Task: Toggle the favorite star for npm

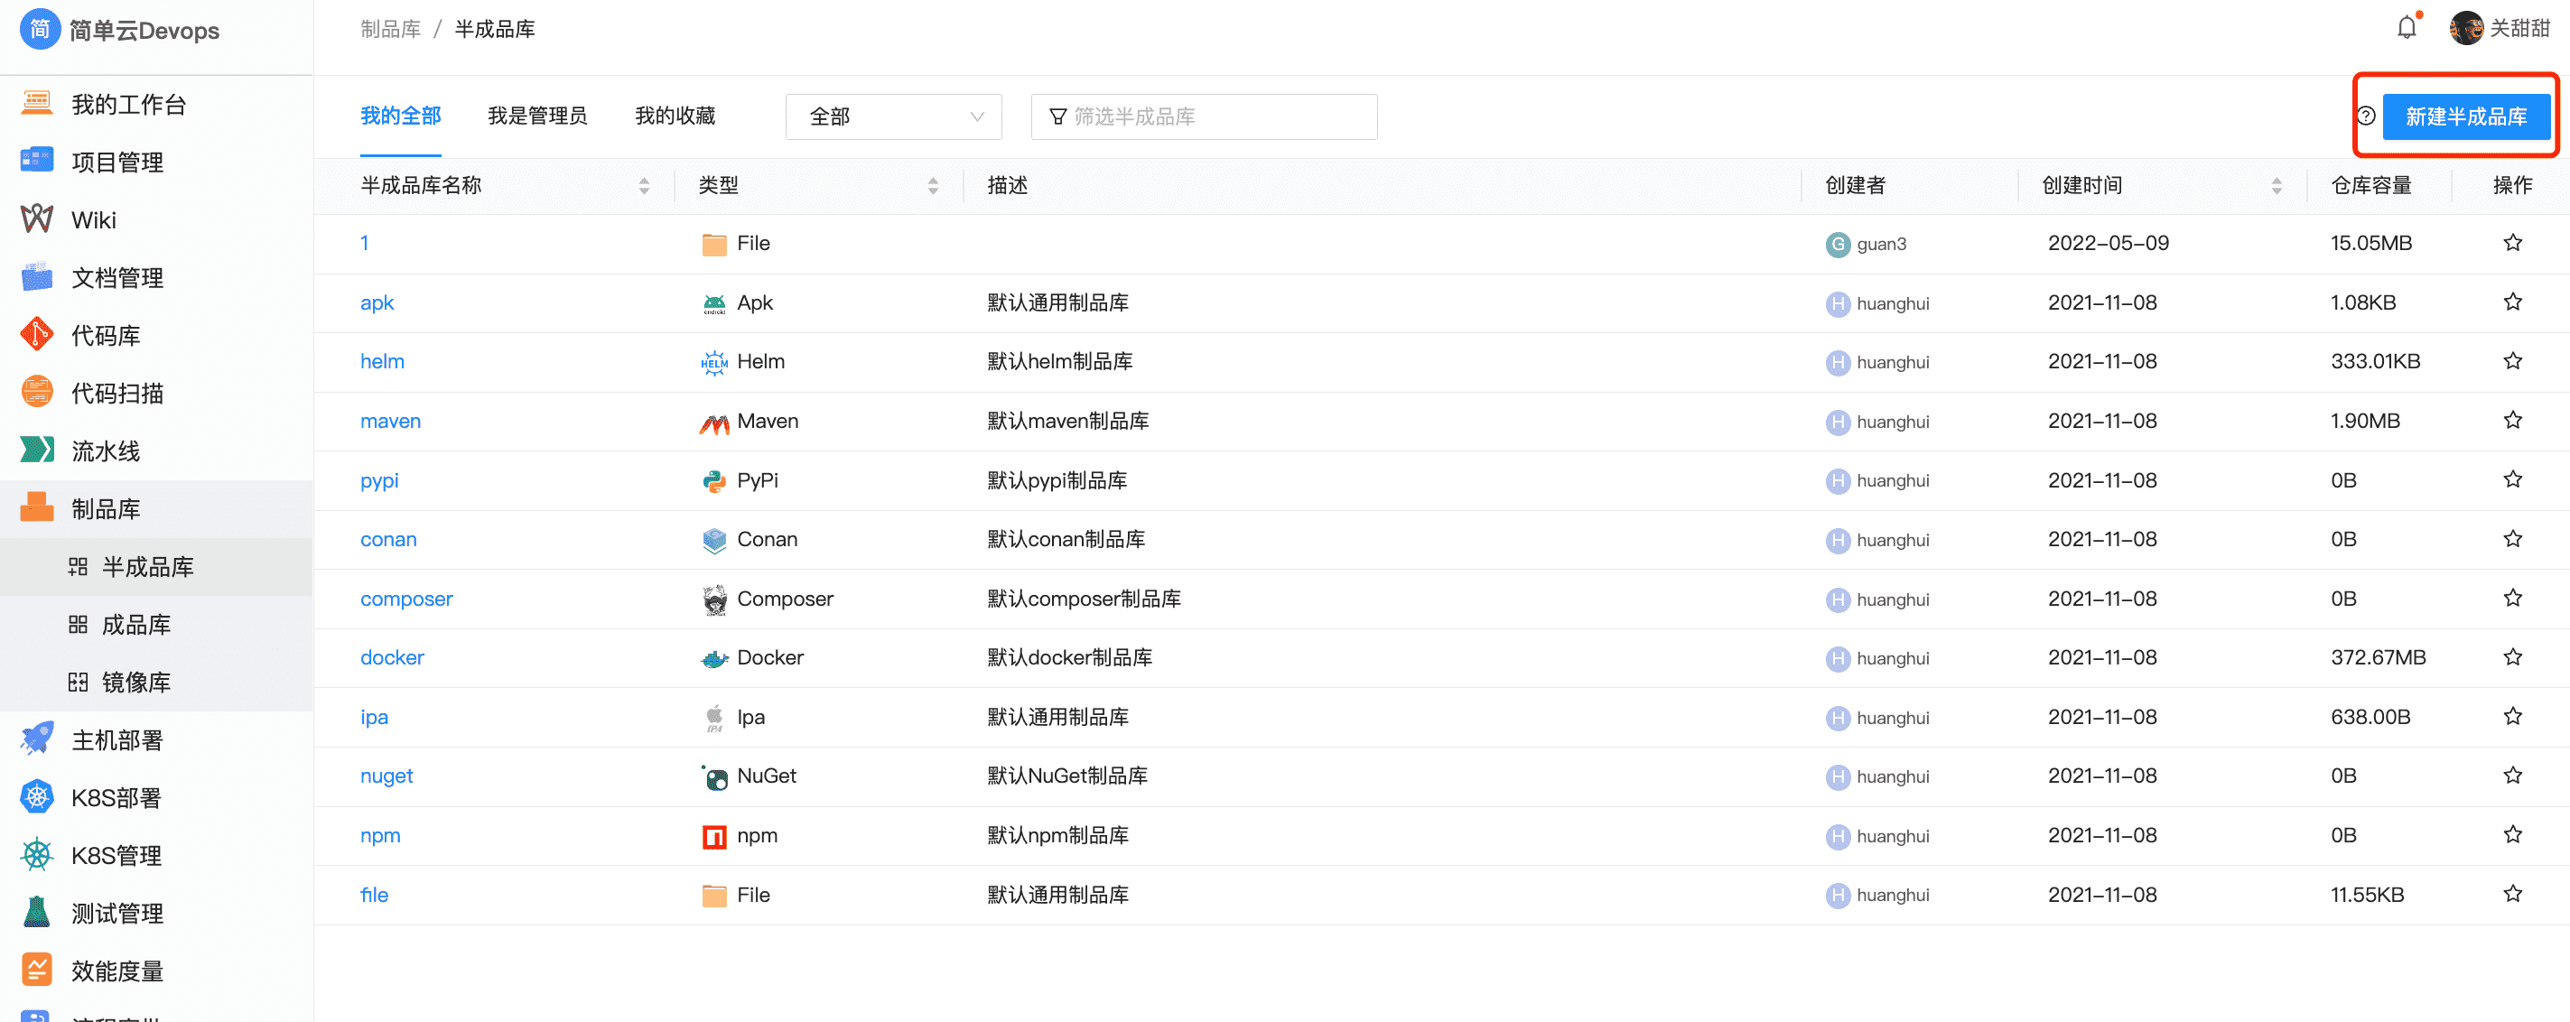Action: pyautogui.click(x=2512, y=834)
